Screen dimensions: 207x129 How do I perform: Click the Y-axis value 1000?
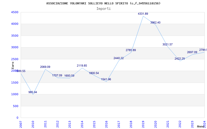pos(15,94)
